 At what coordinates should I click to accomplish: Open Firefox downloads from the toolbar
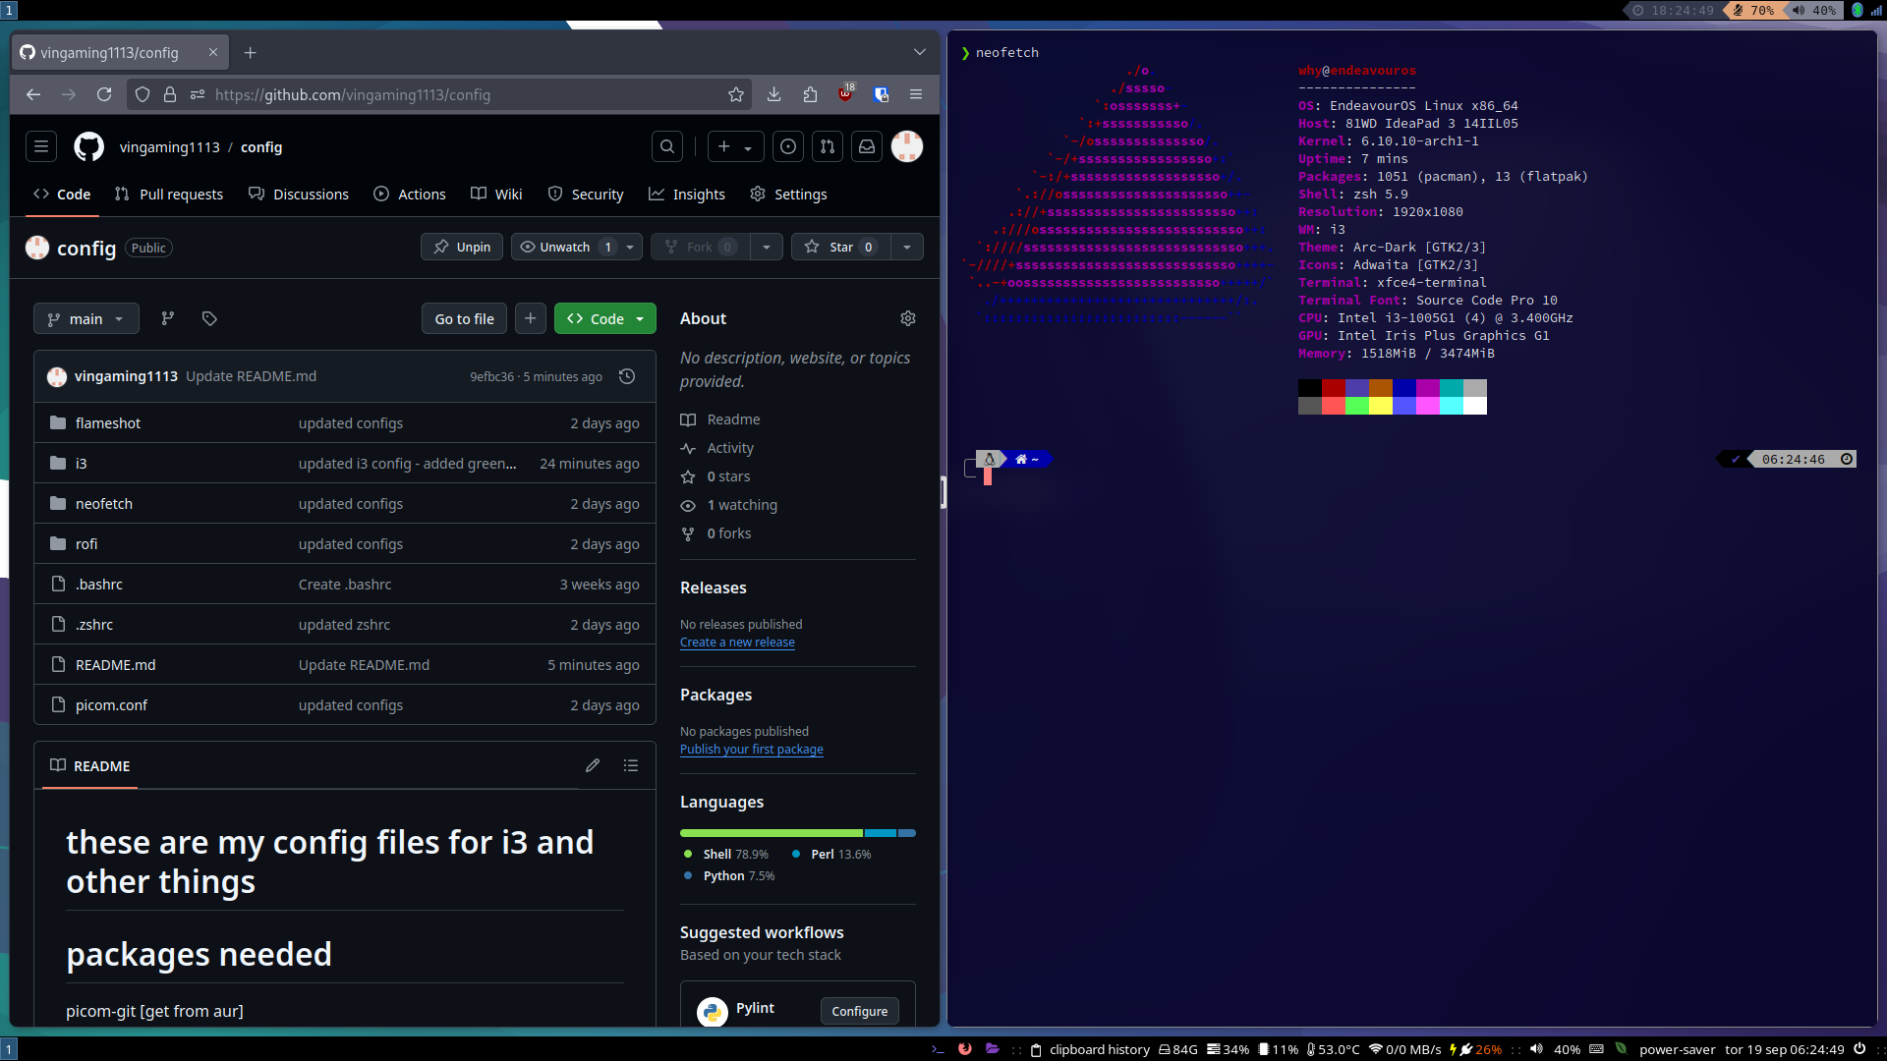773,94
